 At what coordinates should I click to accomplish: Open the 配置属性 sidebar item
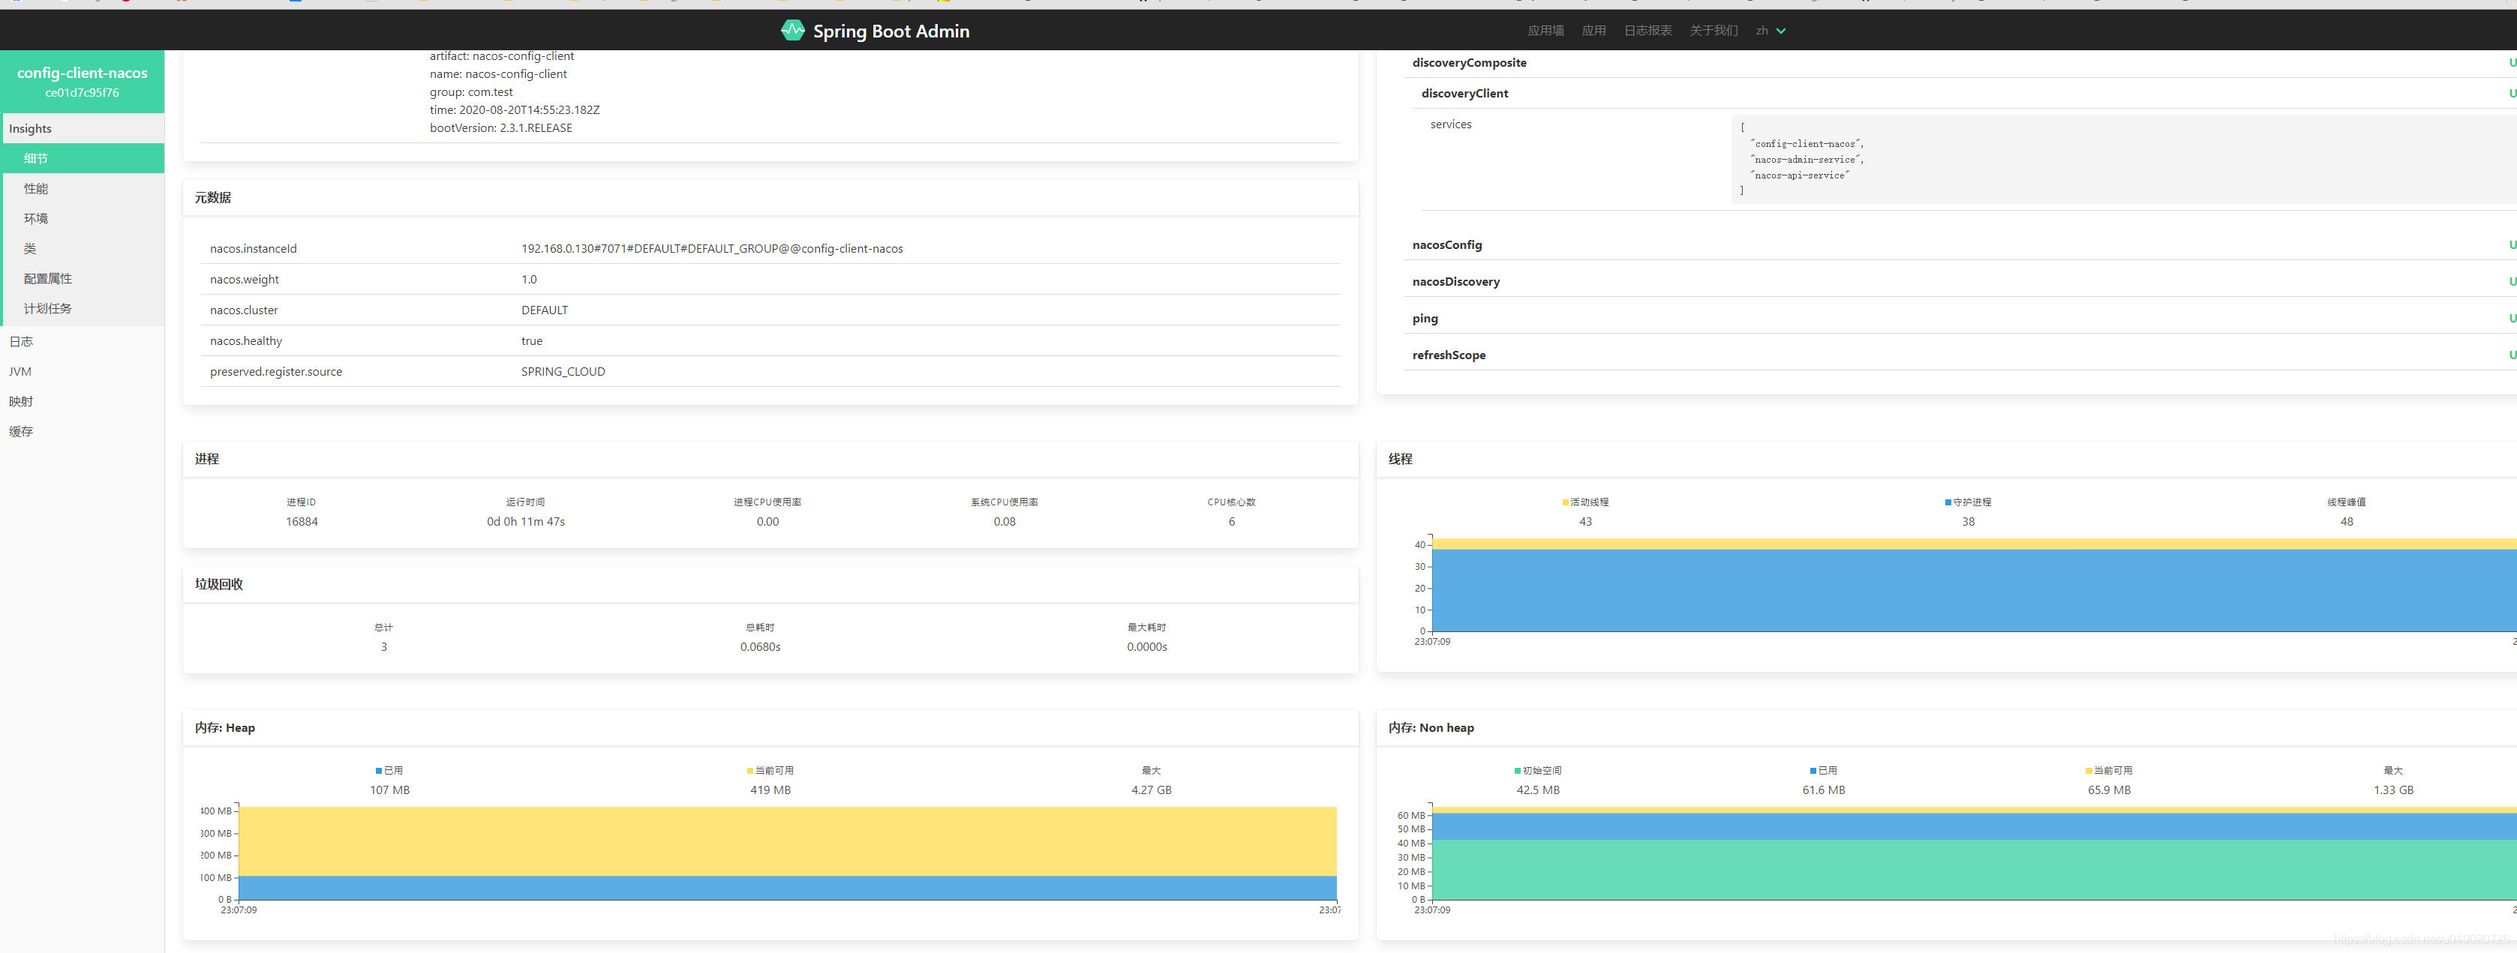pyautogui.click(x=82, y=278)
